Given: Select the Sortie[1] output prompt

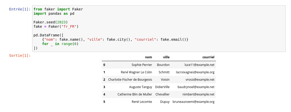Looking at the screenshot, I should (x=20, y=55).
